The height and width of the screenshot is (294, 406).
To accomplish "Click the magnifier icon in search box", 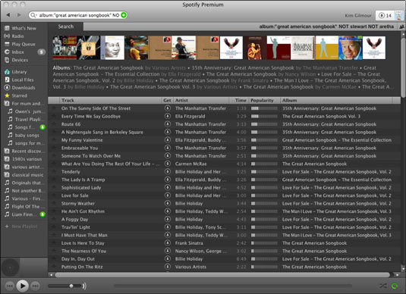I will (33, 15).
